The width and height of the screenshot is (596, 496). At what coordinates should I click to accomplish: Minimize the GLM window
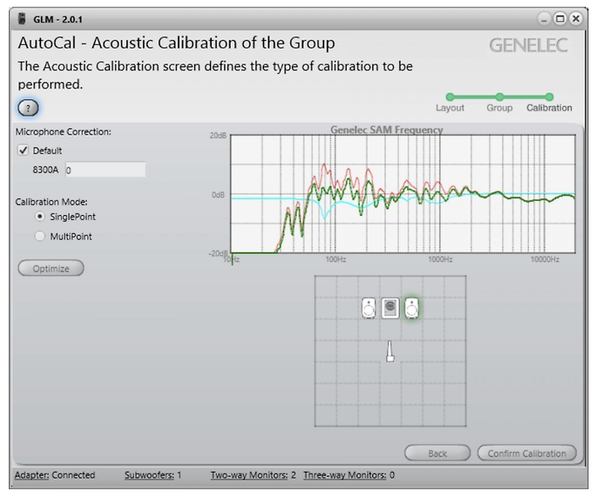pos(544,18)
